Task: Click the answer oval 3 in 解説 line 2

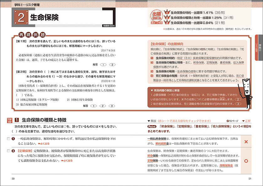Action: coord(238,104)
